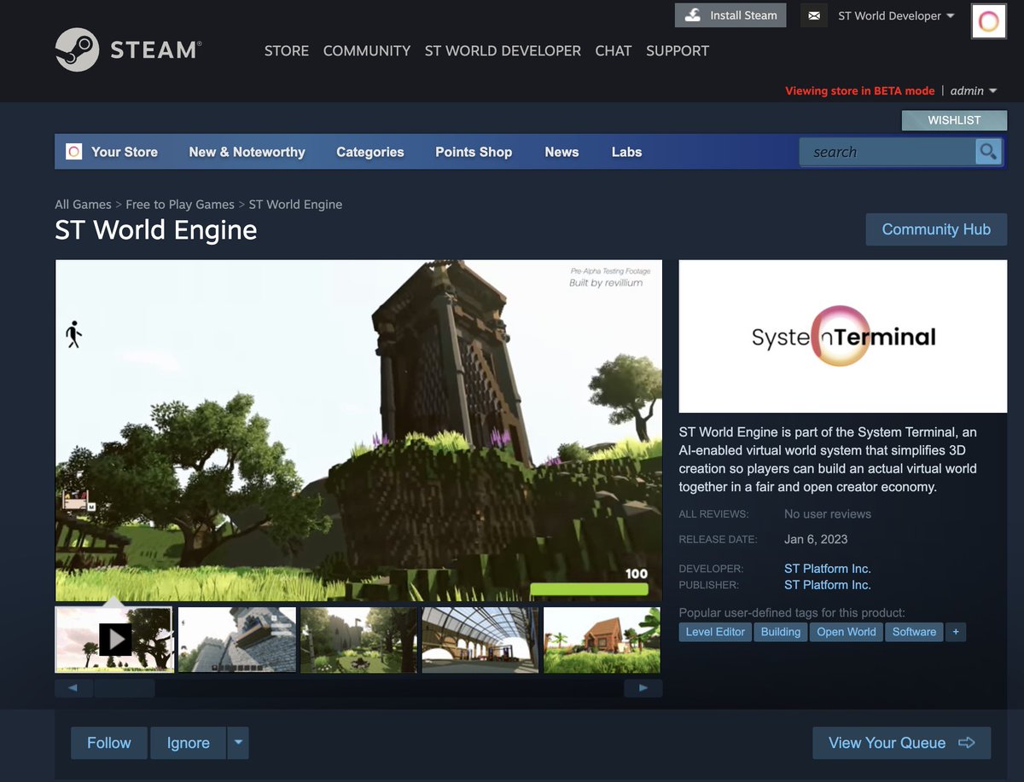Click the ST World Engine page title
The height and width of the screenshot is (782, 1024).
point(156,230)
